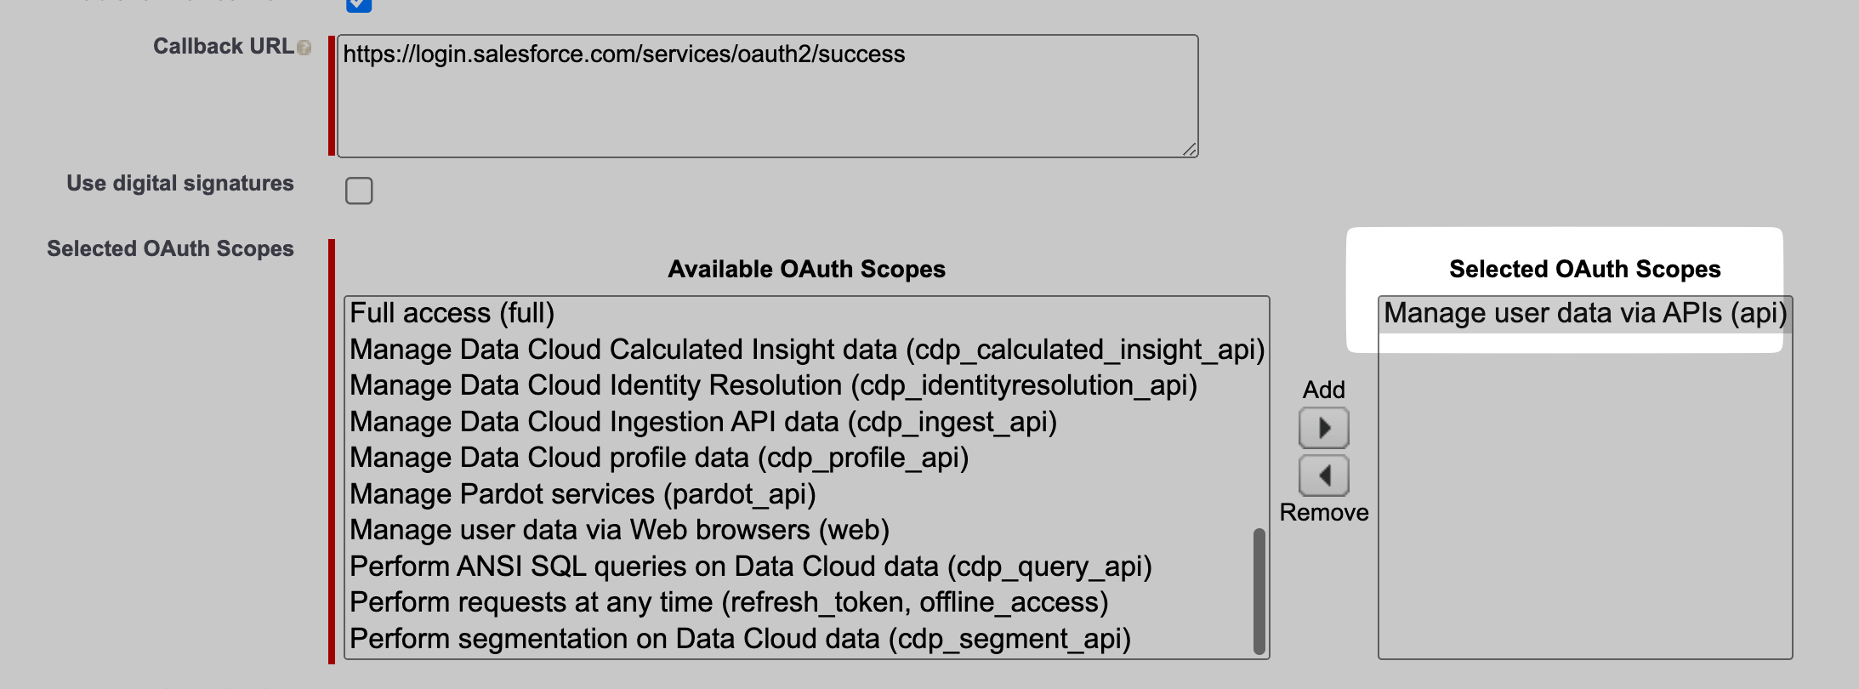Select Manage user data via APIs in selected scopes
Viewport: 1859px width, 689px height.
tap(1584, 313)
